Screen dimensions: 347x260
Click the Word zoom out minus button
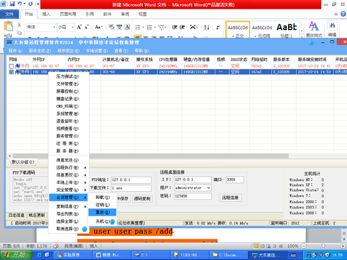point(304,246)
